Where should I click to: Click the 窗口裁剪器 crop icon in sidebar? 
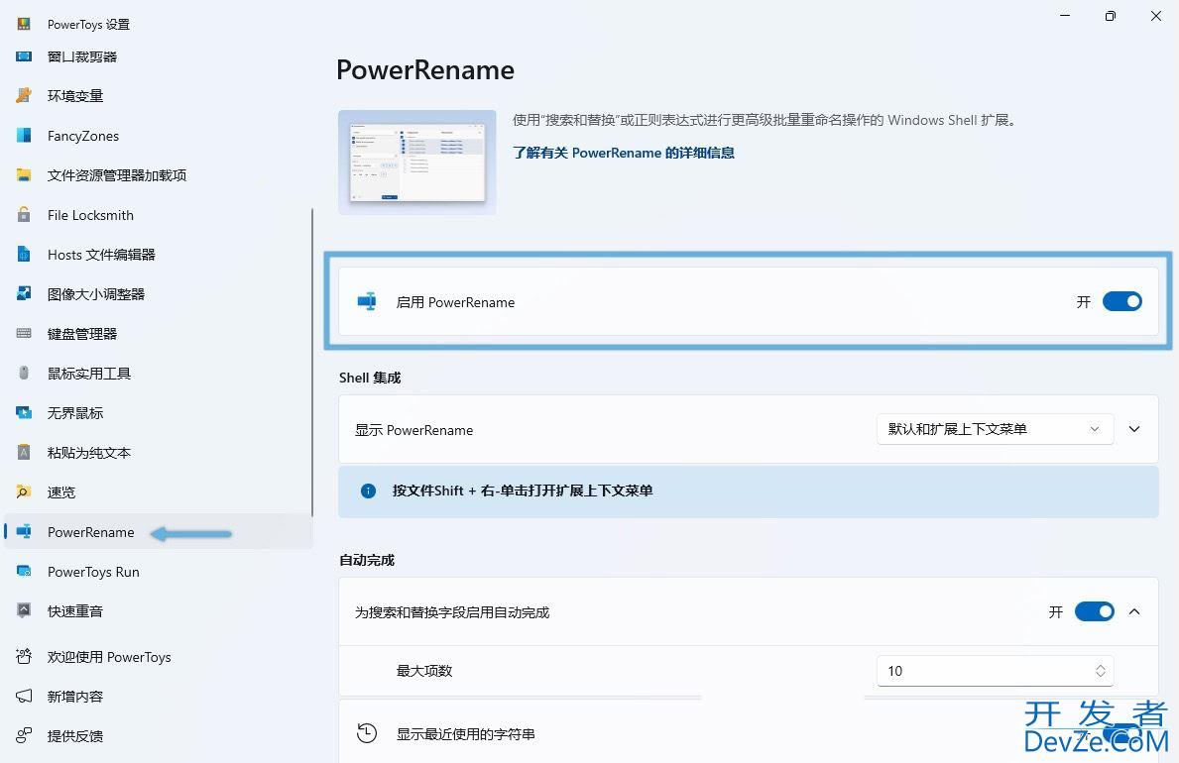(x=24, y=56)
